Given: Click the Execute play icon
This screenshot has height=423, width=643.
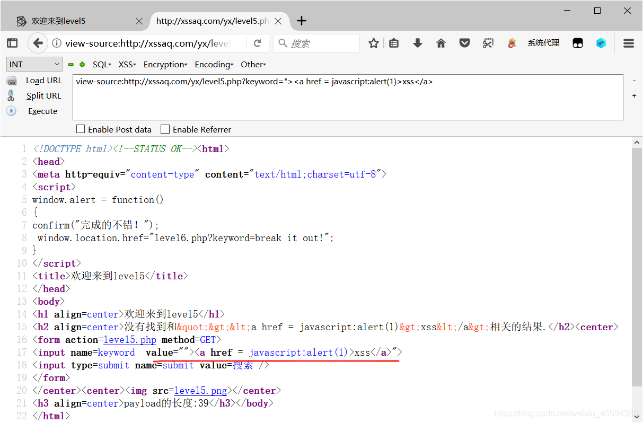Looking at the screenshot, I should coord(11,111).
